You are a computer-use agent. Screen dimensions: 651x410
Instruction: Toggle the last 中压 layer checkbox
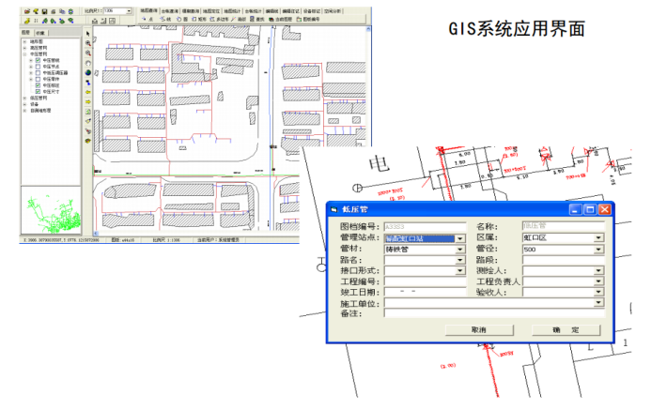38,90
